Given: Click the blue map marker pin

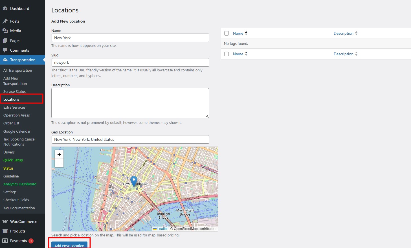Looking at the screenshot, I should [x=134, y=181].
